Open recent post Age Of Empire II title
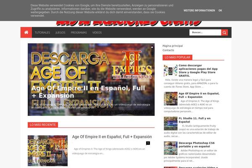This screenshot has height=168, width=252. tap(112, 137)
